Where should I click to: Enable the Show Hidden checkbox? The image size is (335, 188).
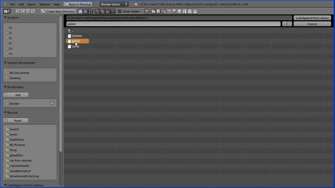pyautogui.click(x=120, y=11)
